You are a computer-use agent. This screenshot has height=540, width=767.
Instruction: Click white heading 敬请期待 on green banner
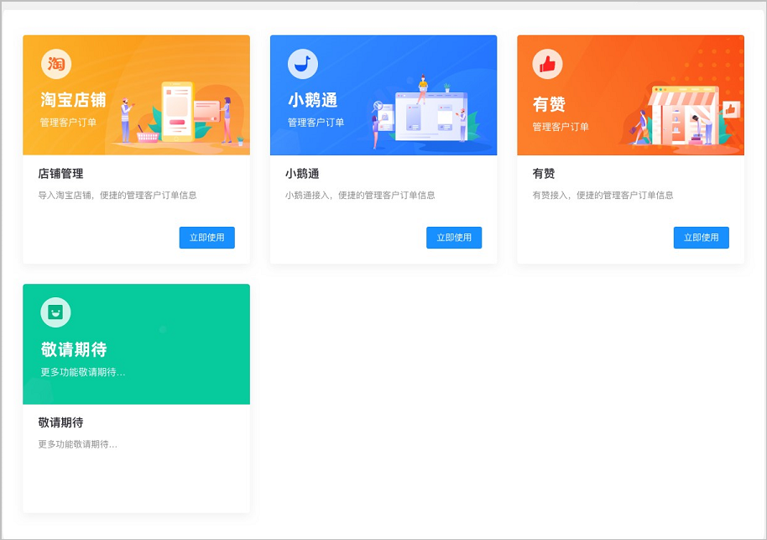click(74, 349)
